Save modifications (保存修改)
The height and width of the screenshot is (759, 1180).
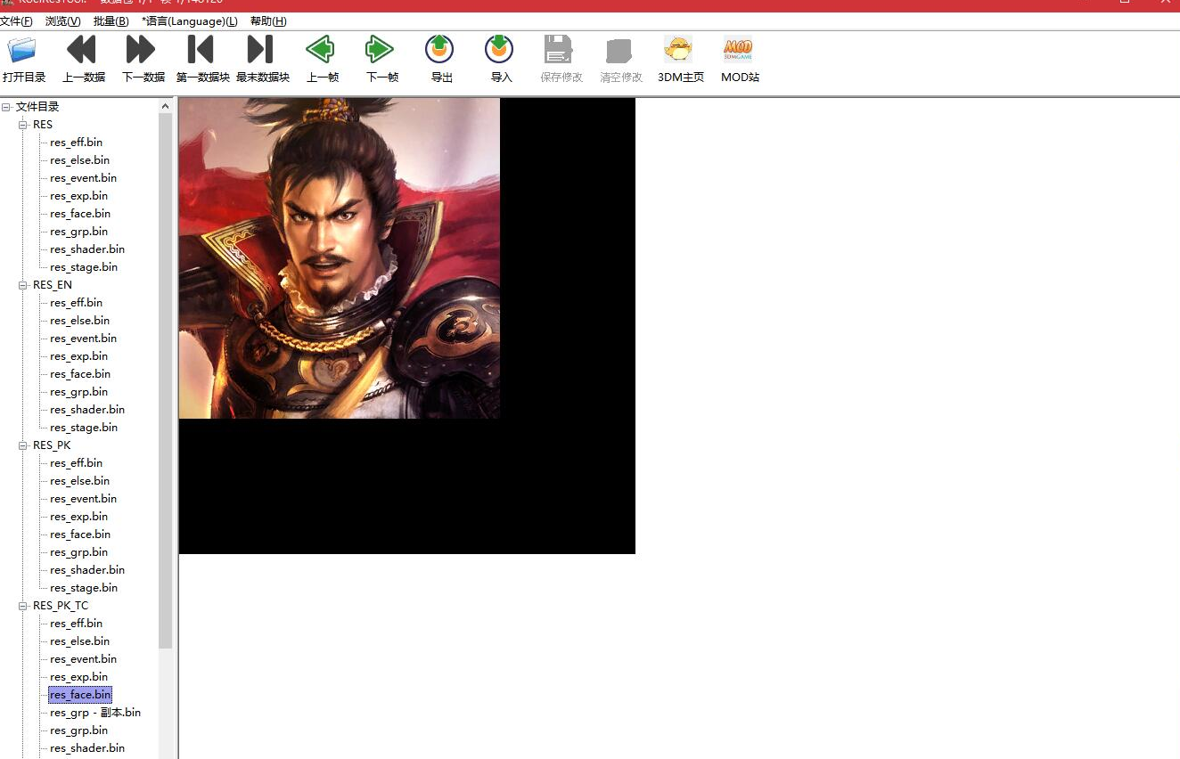[x=561, y=60]
